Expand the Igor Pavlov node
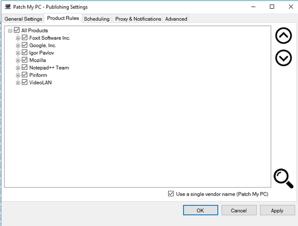298x226 pixels. pos(18,53)
